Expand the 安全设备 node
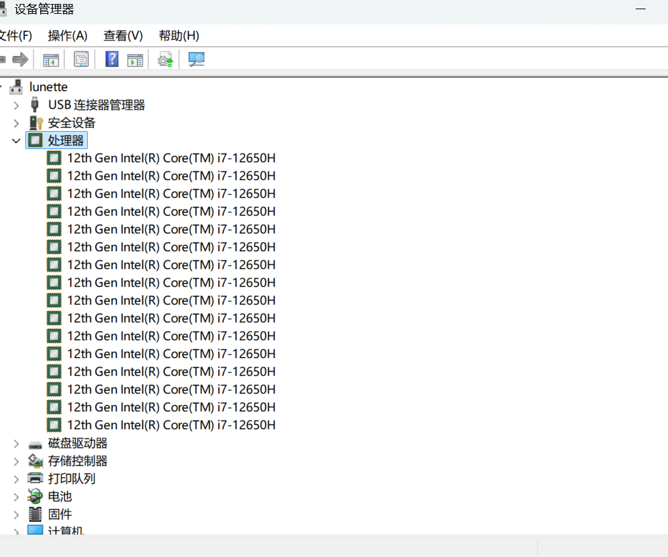 pyautogui.click(x=16, y=123)
